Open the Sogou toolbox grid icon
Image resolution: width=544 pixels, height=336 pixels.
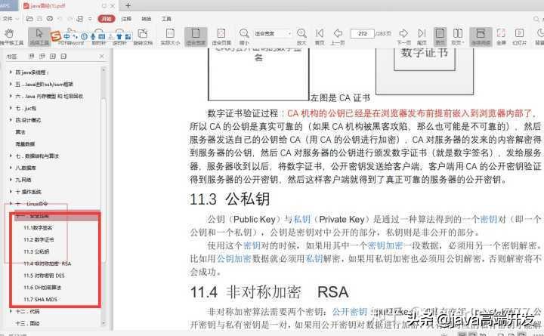click(x=128, y=36)
